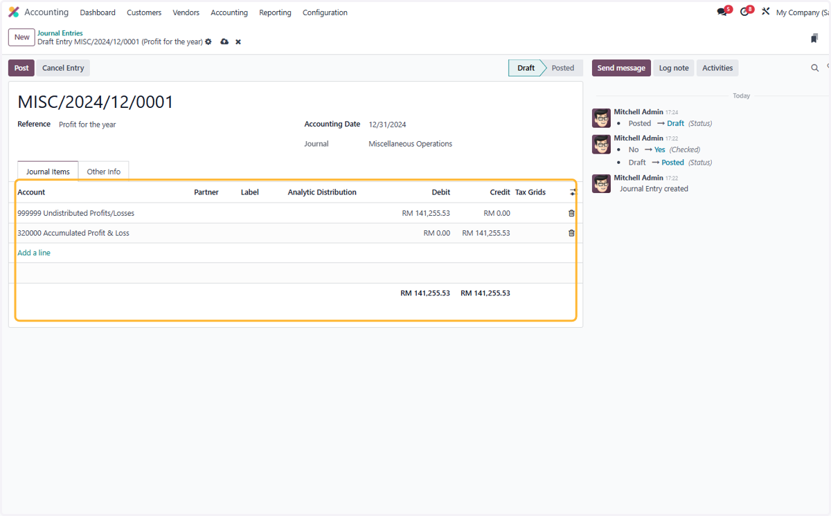Switch to the Other Info tab

tap(104, 172)
